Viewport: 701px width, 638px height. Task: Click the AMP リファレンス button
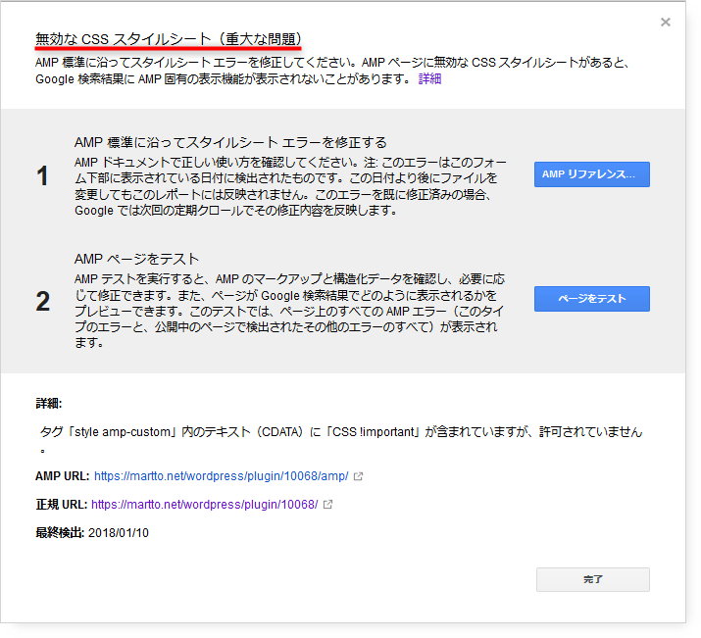[x=591, y=174]
